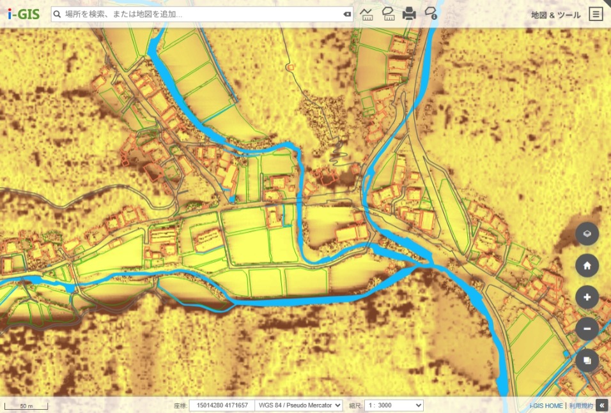611x413 pixels.
Task: Click the search magnifier icon
Action: coord(57,14)
